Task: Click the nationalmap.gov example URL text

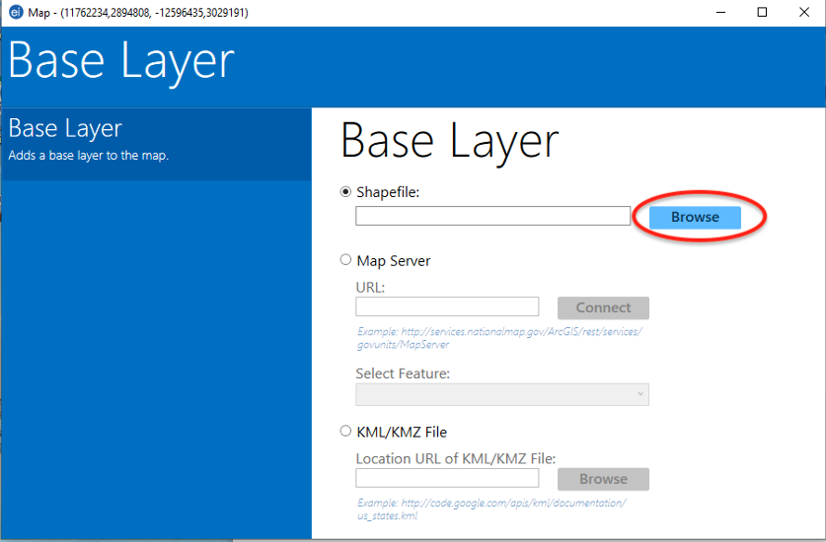Action: pyautogui.click(x=499, y=338)
